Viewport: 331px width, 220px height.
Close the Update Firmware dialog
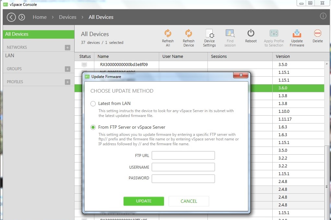tap(241, 75)
